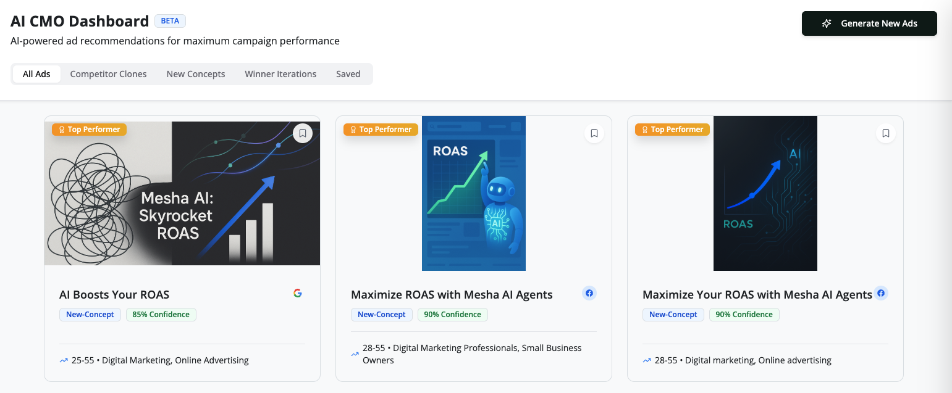Open the middle ad's robot thumbnail image
The height and width of the screenshot is (393, 952).
click(473, 193)
